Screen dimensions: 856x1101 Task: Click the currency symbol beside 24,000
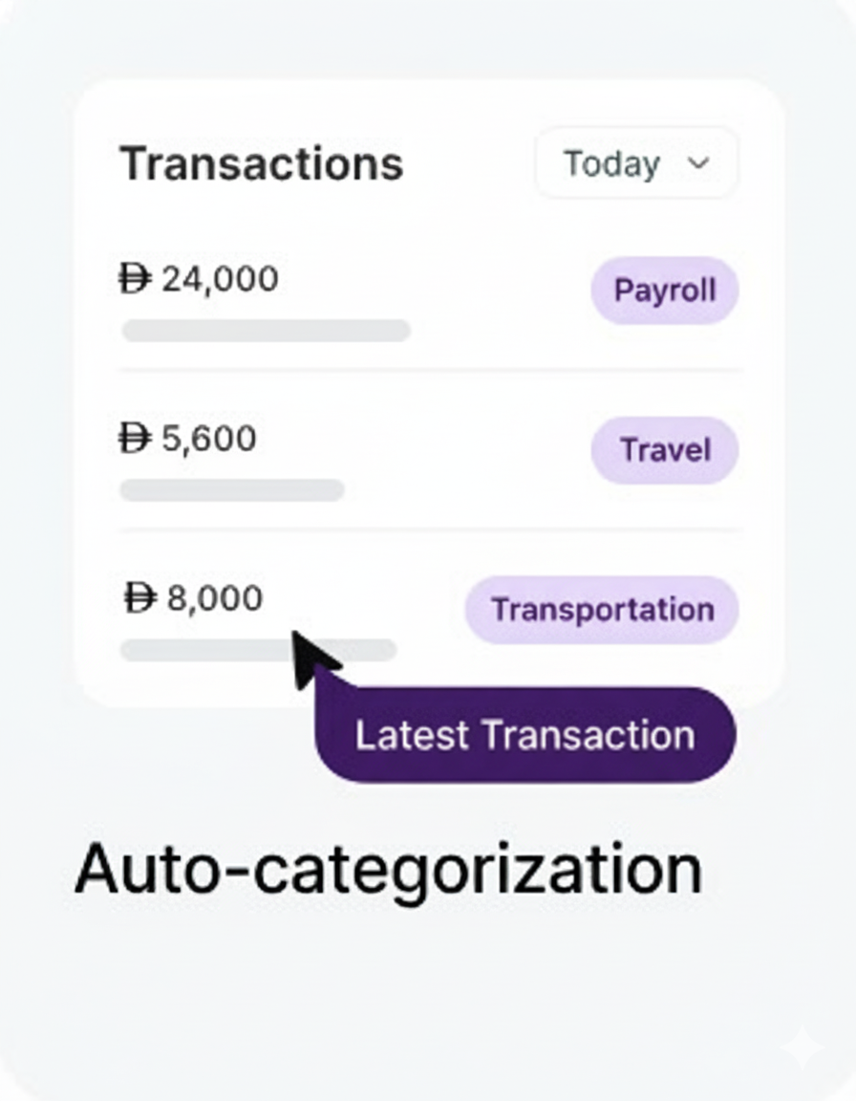tap(135, 280)
